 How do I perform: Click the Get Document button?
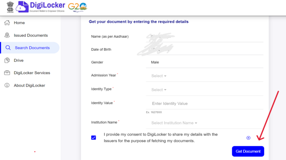[248, 151]
